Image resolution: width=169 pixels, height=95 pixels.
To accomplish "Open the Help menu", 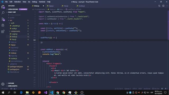I will point(49,2).
